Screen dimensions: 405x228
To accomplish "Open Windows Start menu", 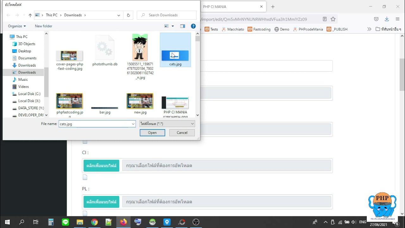I will click(7, 222).
